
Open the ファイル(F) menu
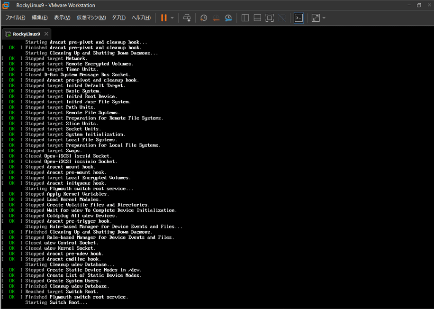pos(15,18)
